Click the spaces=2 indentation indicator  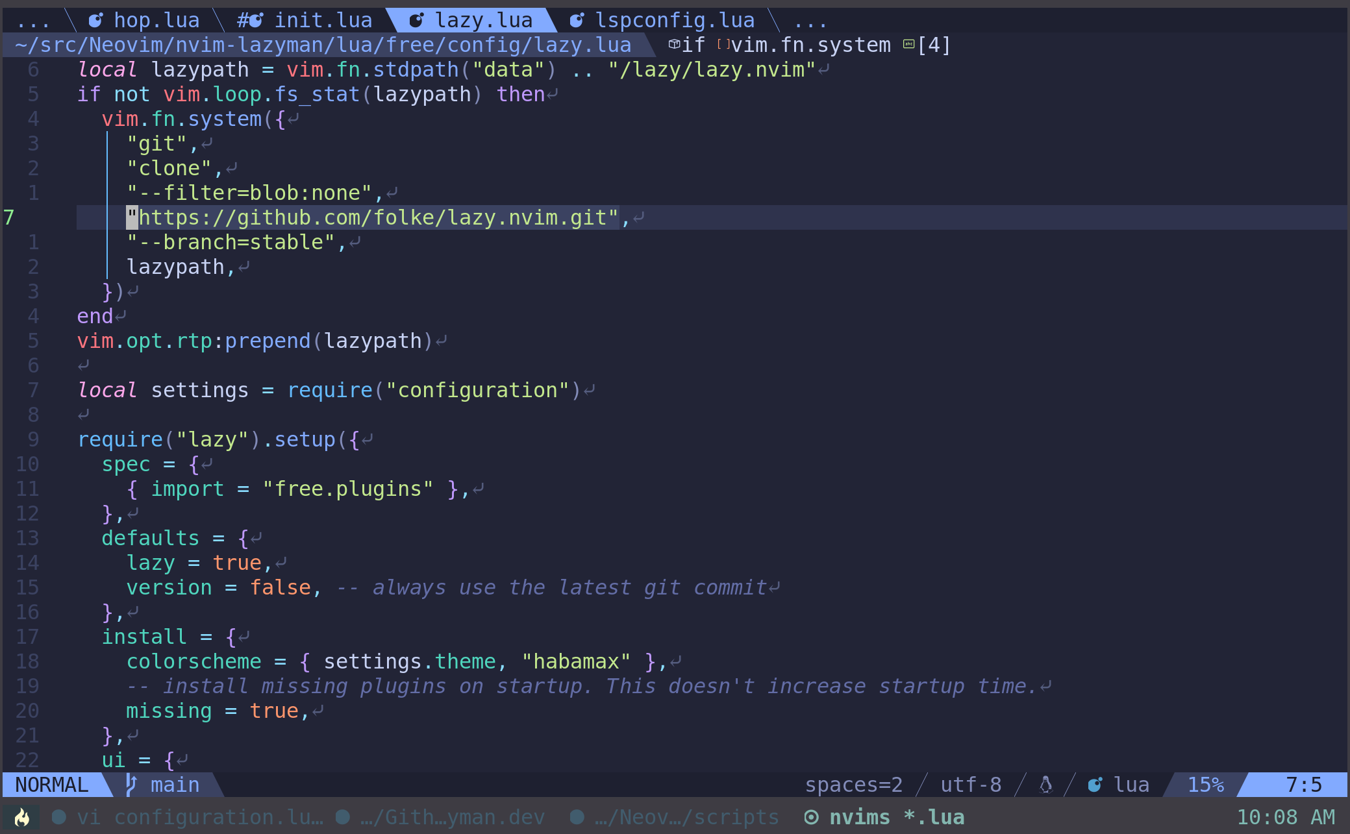coord(853,785)
